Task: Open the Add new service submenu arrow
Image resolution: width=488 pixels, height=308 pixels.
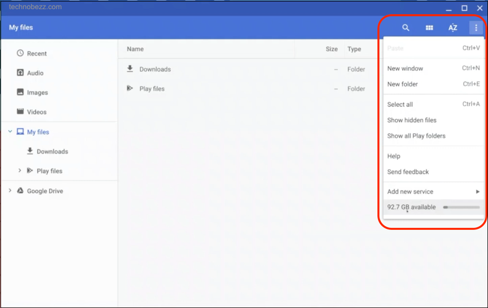Action: click(477, 191)
